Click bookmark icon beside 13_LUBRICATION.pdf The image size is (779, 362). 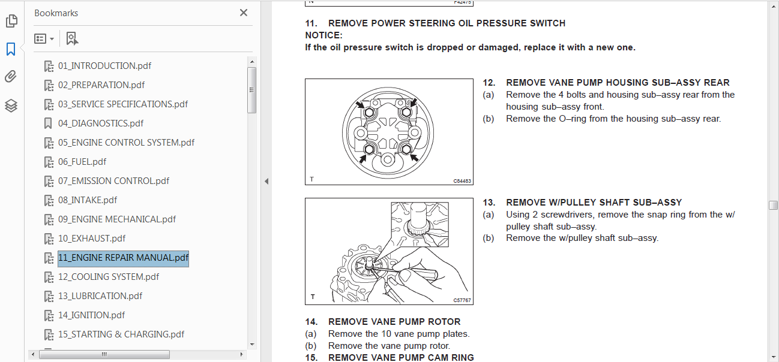click(x=49, y=296)
